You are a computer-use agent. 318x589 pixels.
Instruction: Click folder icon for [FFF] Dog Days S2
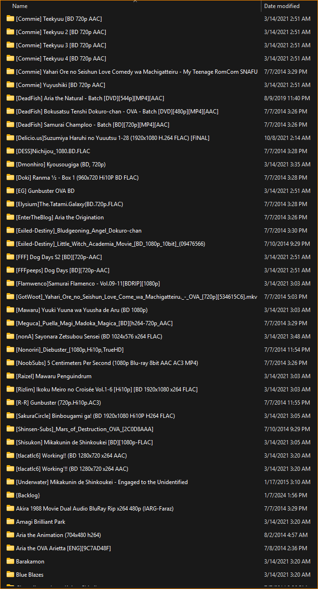pyautogui.click(x=10, y=257)
